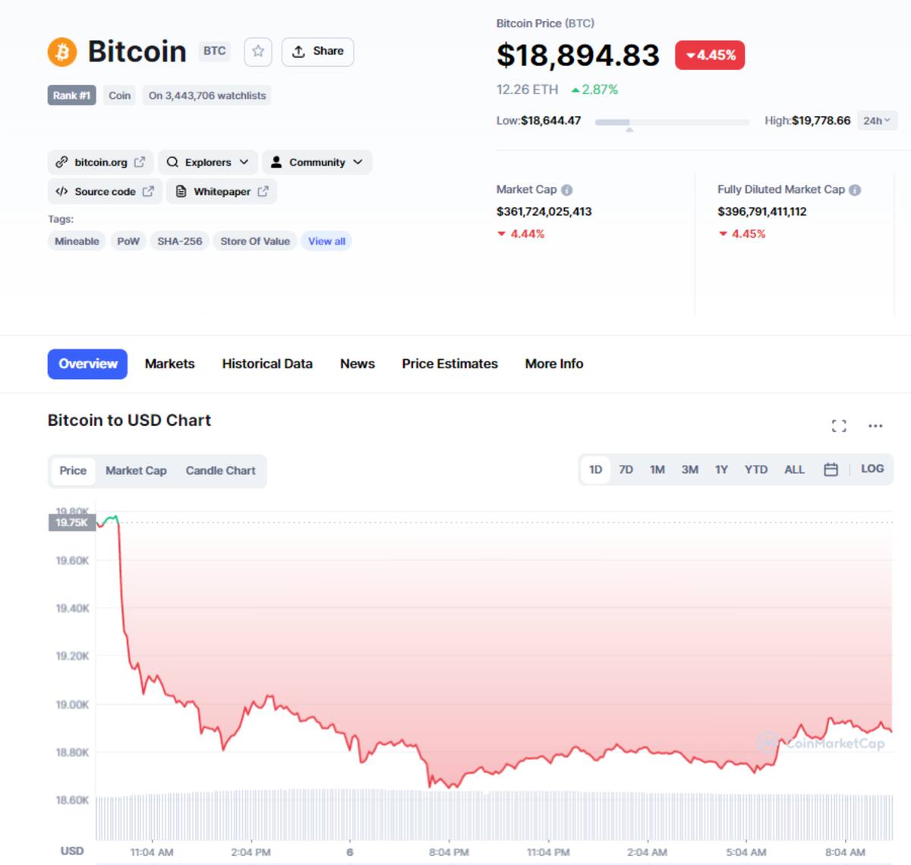Click the orange Bitcoin logo

pos(62,52)
